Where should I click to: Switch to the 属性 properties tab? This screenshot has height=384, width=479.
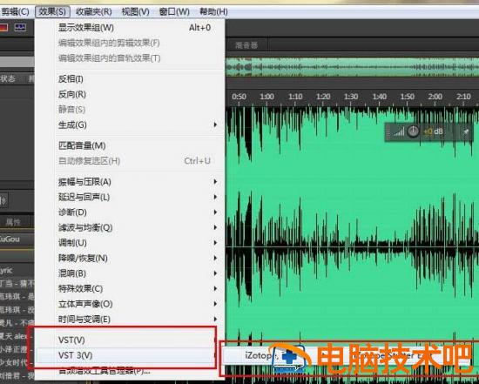(x=13, y=222)
